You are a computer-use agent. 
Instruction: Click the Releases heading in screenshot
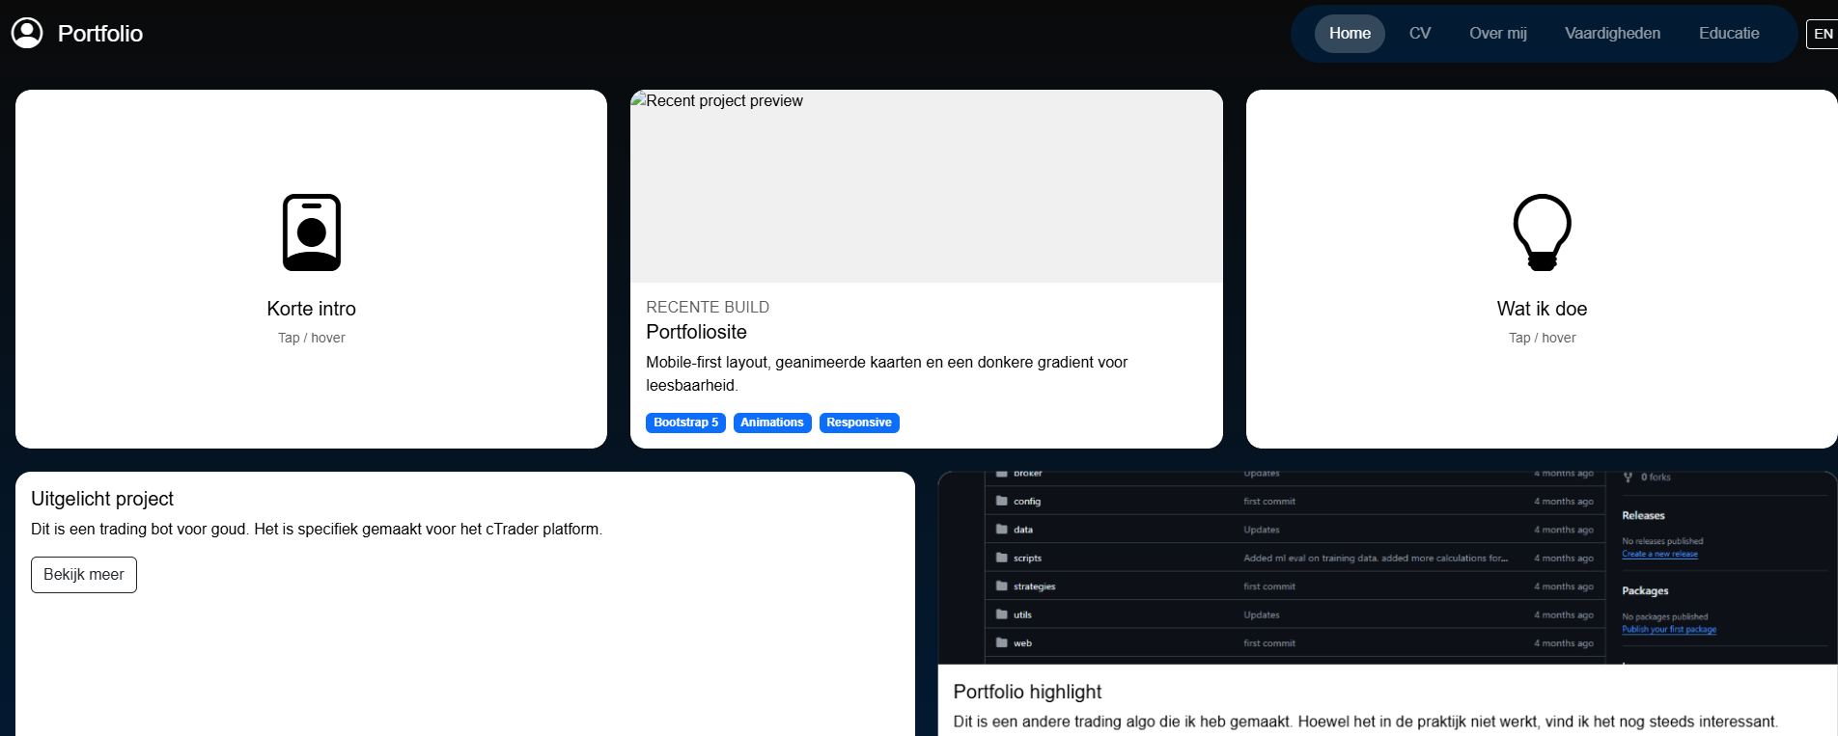pos(1643,516)
